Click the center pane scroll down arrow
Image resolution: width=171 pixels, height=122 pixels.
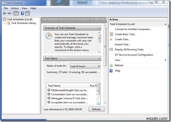105,103
